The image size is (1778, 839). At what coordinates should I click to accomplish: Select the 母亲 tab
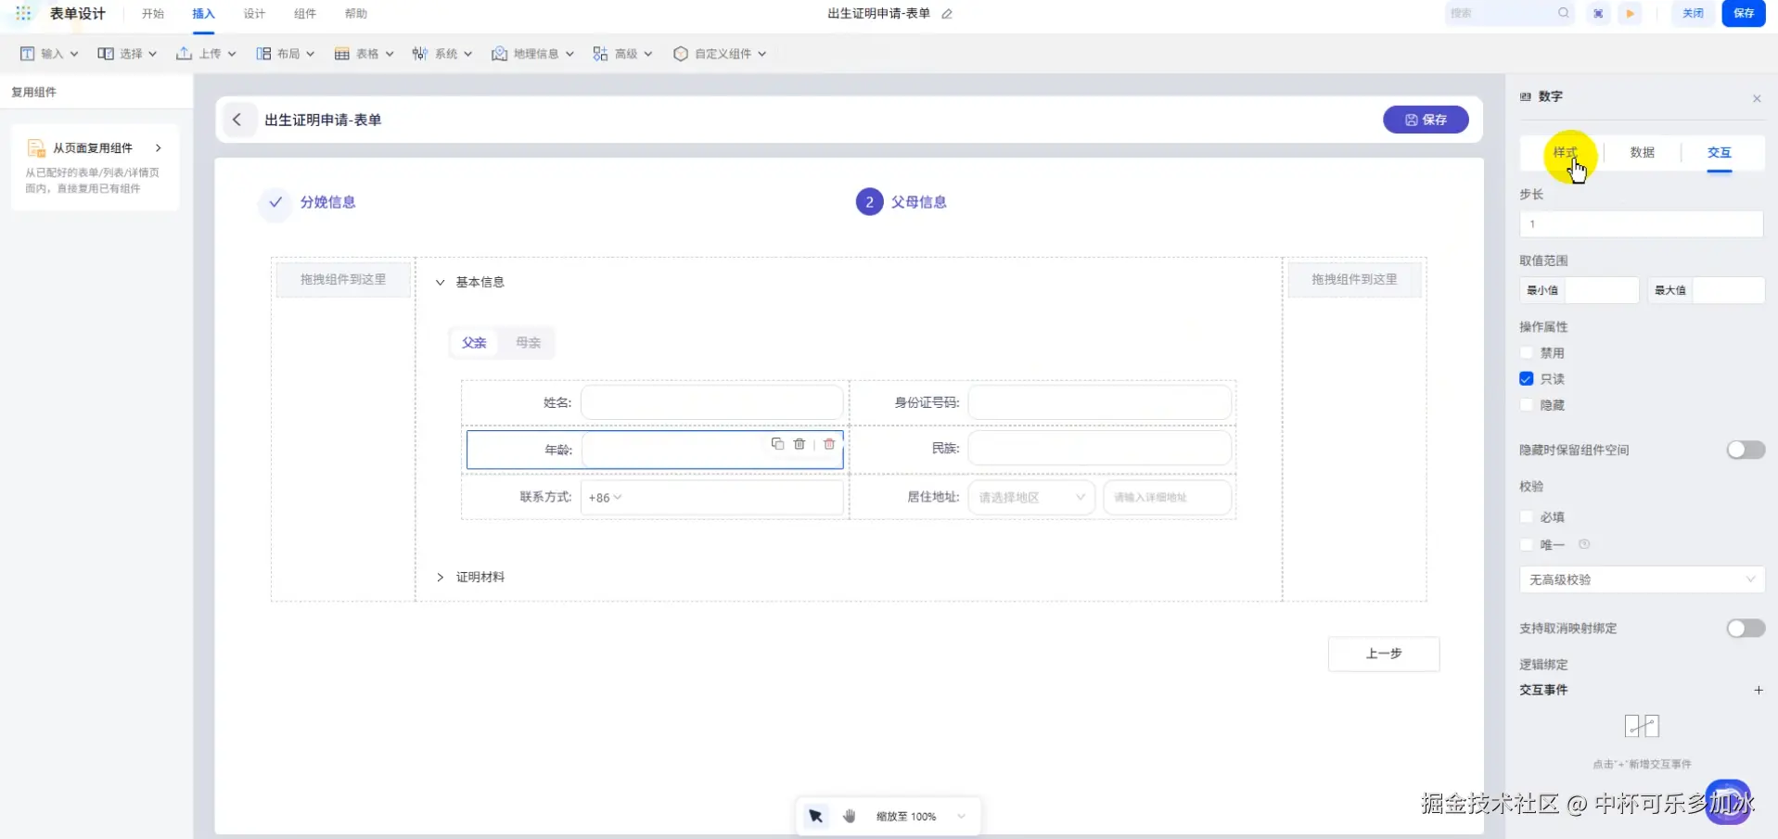coord(528,343)
